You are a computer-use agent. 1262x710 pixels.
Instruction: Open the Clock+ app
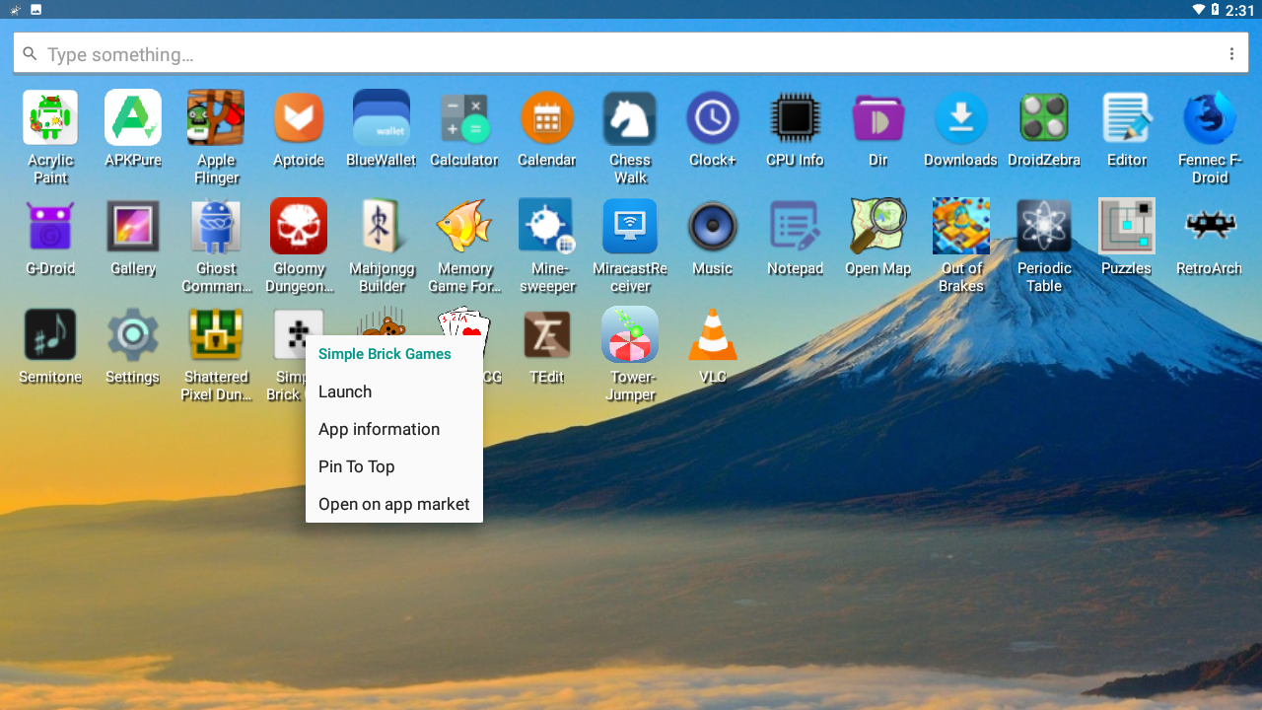click(x=713, y=118)
